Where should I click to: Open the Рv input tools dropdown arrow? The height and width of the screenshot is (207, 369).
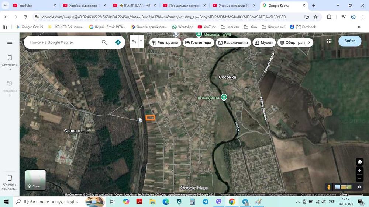[141, 41]
